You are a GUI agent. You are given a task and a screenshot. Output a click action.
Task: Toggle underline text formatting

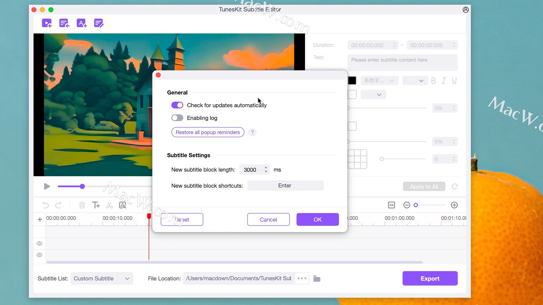click(x=454, y=81)
